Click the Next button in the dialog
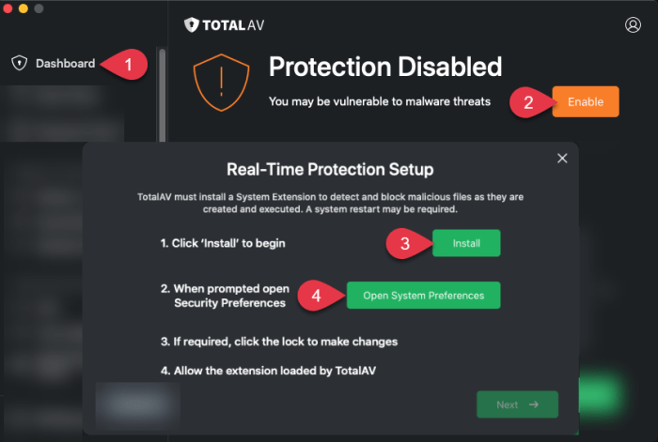 pos(517,404)
